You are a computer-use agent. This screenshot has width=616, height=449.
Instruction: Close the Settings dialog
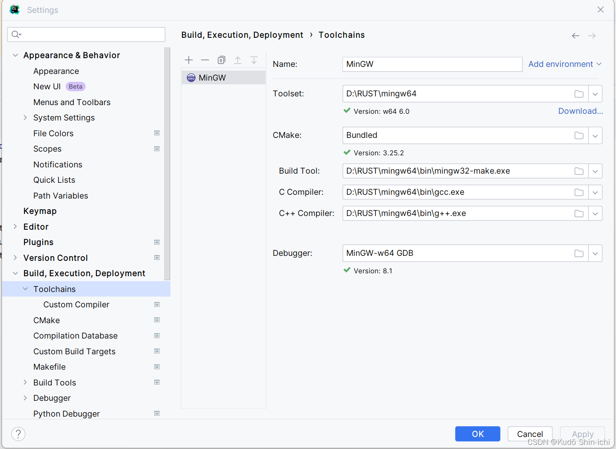[x=601, y=10]
